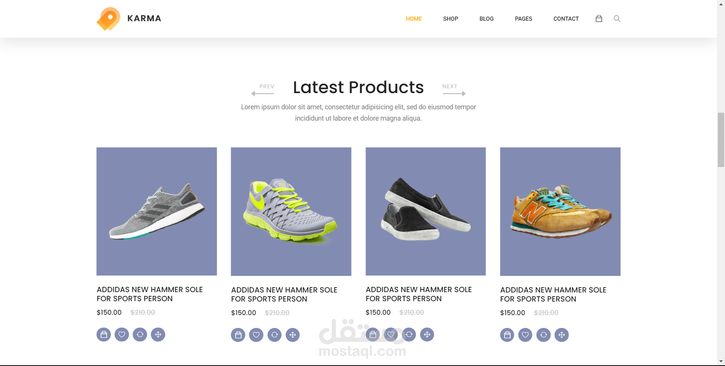Expand view icon under neon Nike shoe
Image resolution: width=725 pixels, height=366 pixels.
(293, 335)
